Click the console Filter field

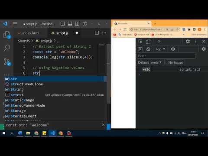click(x=166, y=56)
